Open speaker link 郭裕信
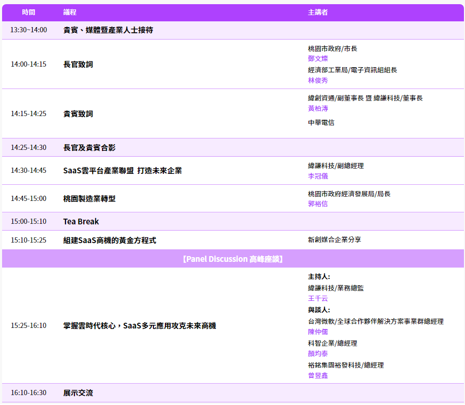Image resolution: width=465 pixels, height=405 pixels. [318, 204]
